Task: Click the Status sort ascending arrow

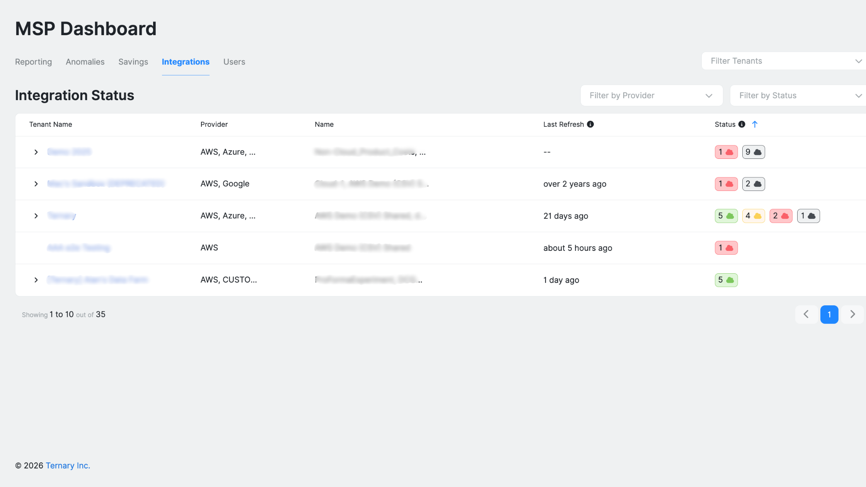Action: click(x=755, y=124)
